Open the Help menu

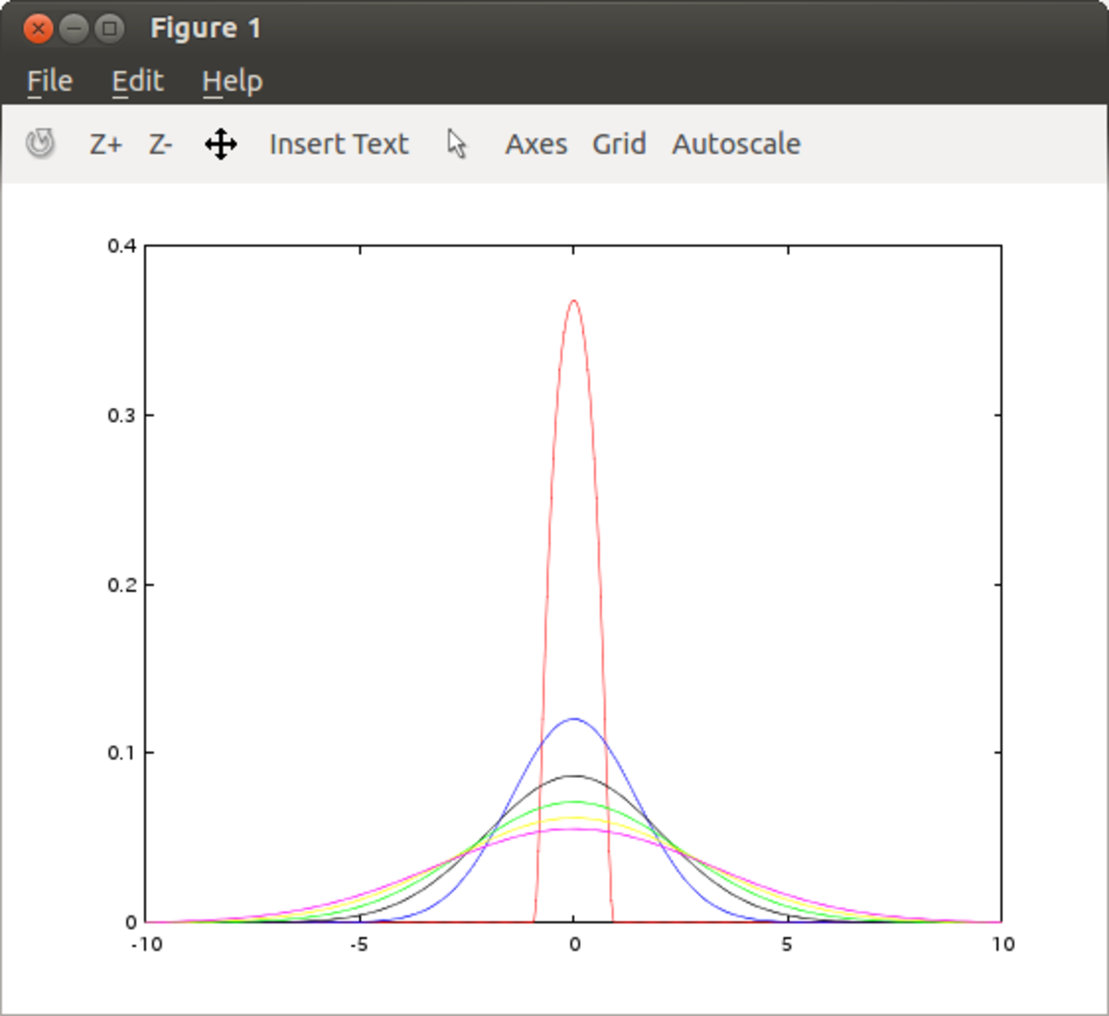(232, 82)
